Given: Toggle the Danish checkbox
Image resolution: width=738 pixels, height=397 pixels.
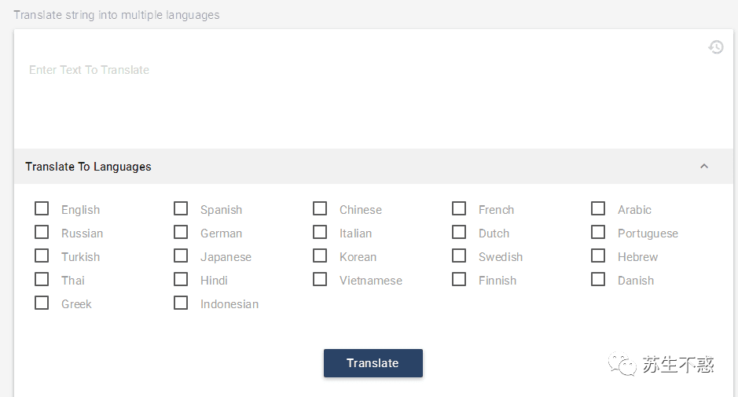Looking at the screenshot, I should (598, 279).
